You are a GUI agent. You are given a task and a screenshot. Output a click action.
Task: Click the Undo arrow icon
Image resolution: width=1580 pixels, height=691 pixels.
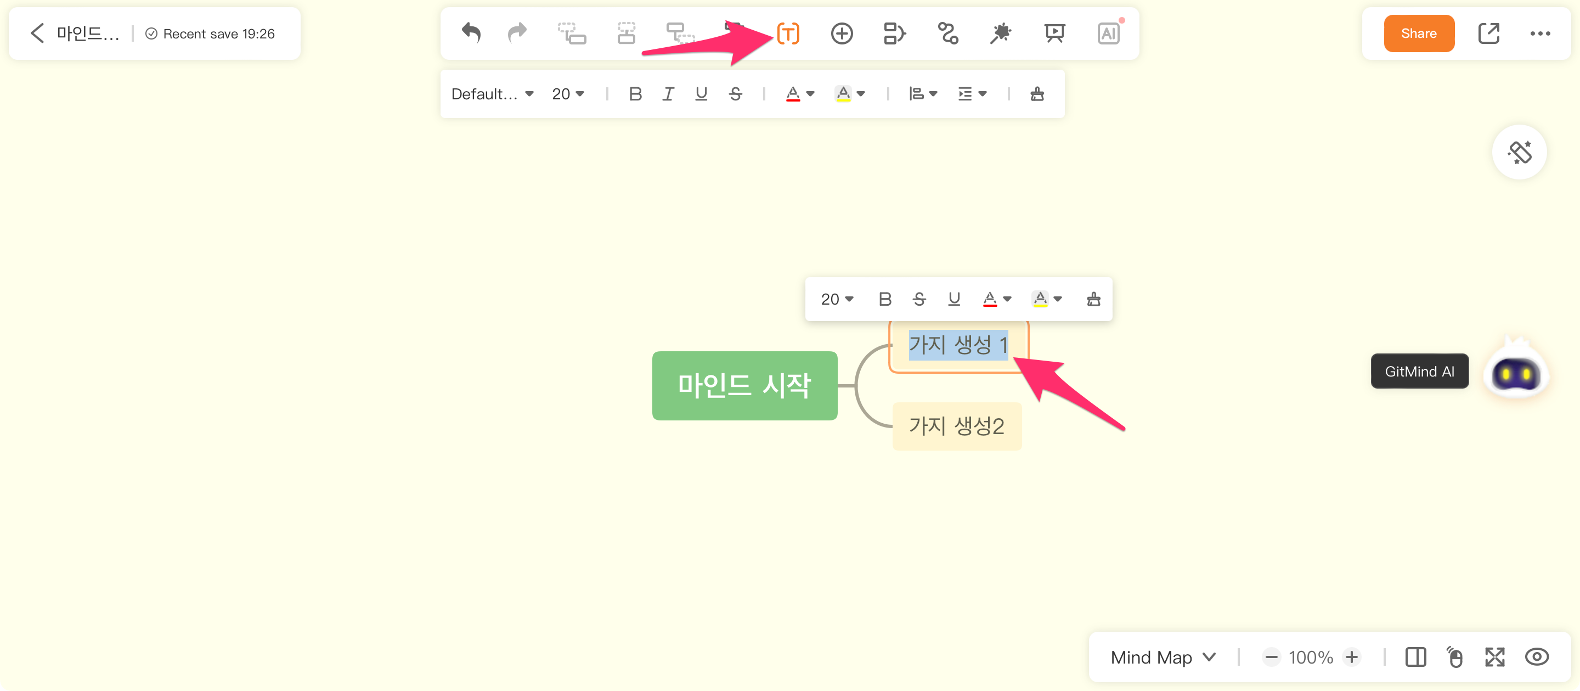(471, 33)
